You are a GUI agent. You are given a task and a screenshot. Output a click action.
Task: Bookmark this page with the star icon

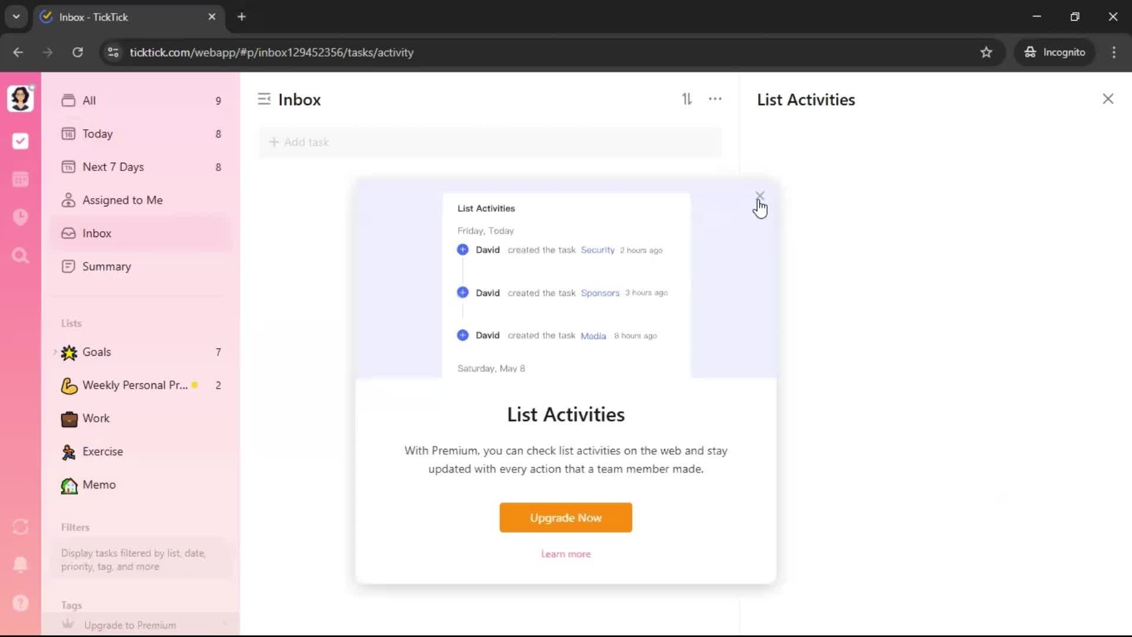tap(986, 52)
